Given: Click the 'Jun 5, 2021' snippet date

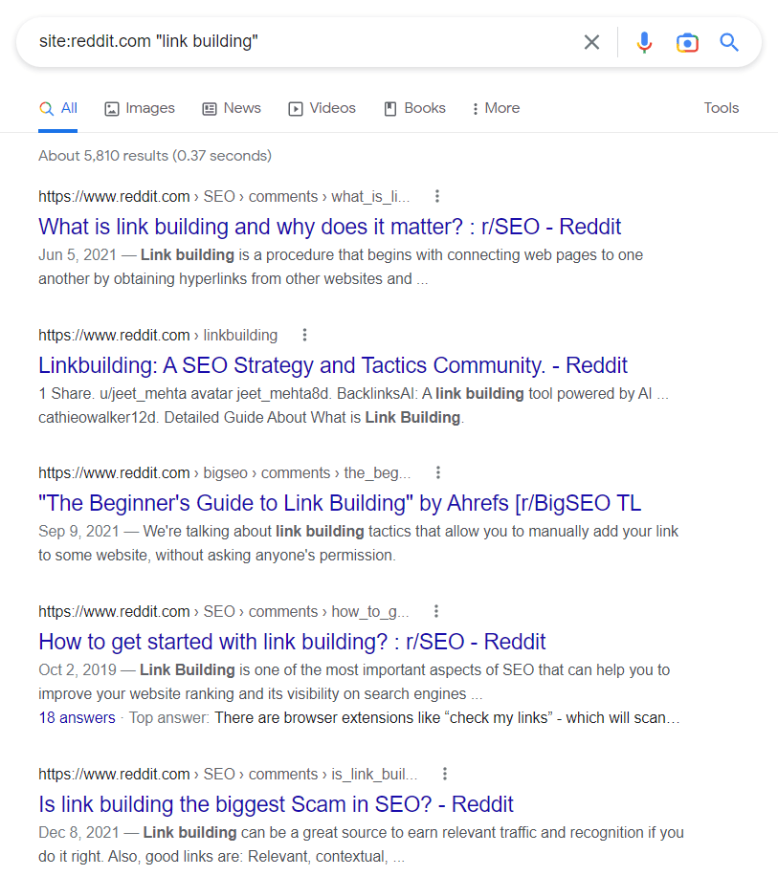Looking at the screenshot, I should pos(78,254).
